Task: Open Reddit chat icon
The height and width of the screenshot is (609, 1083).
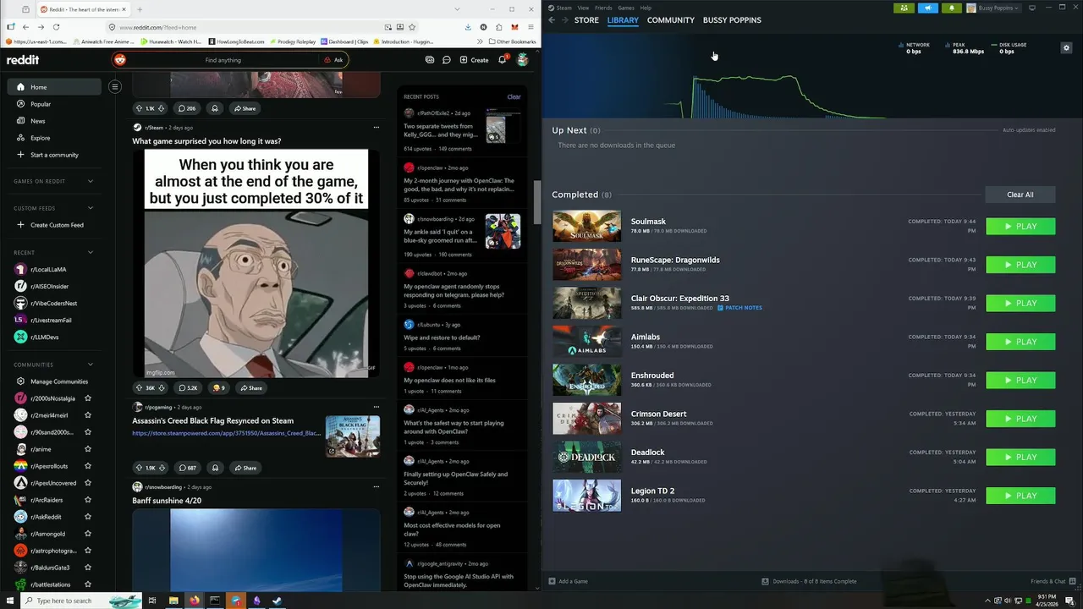Action: point(446,60)
